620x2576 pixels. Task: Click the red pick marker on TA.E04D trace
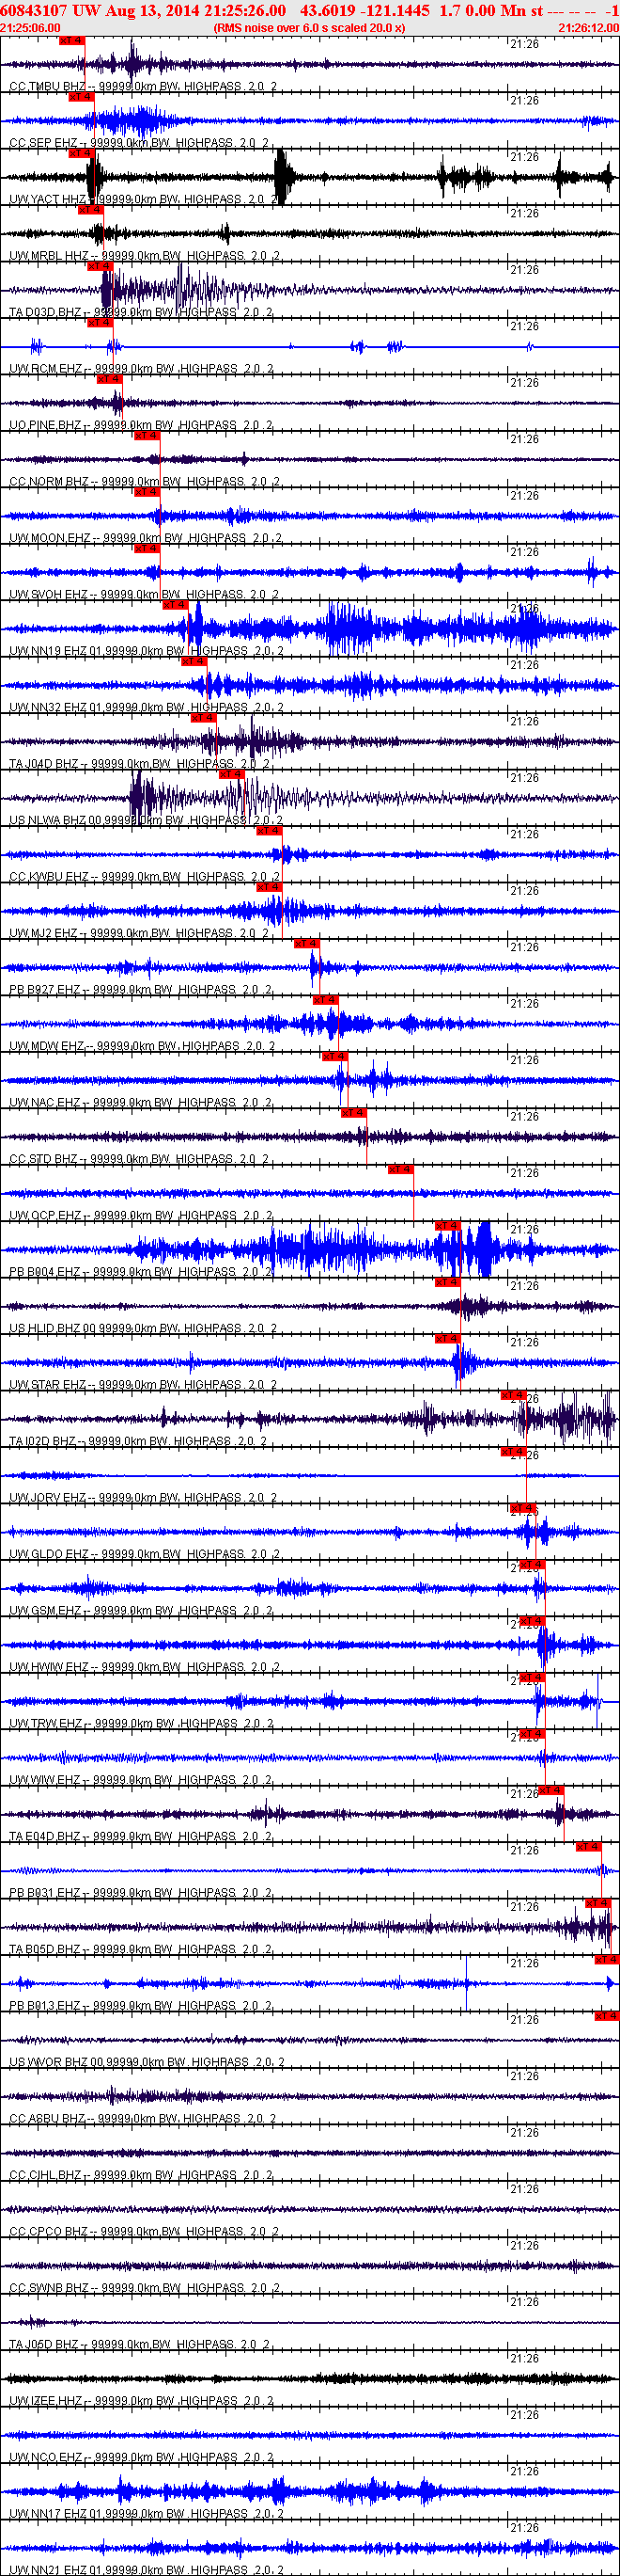[551, 1792]
